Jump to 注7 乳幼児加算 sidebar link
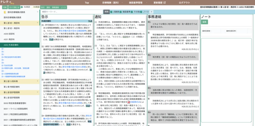Image resolution: width=255 pixels, height=126 pixels. point(7,65)
